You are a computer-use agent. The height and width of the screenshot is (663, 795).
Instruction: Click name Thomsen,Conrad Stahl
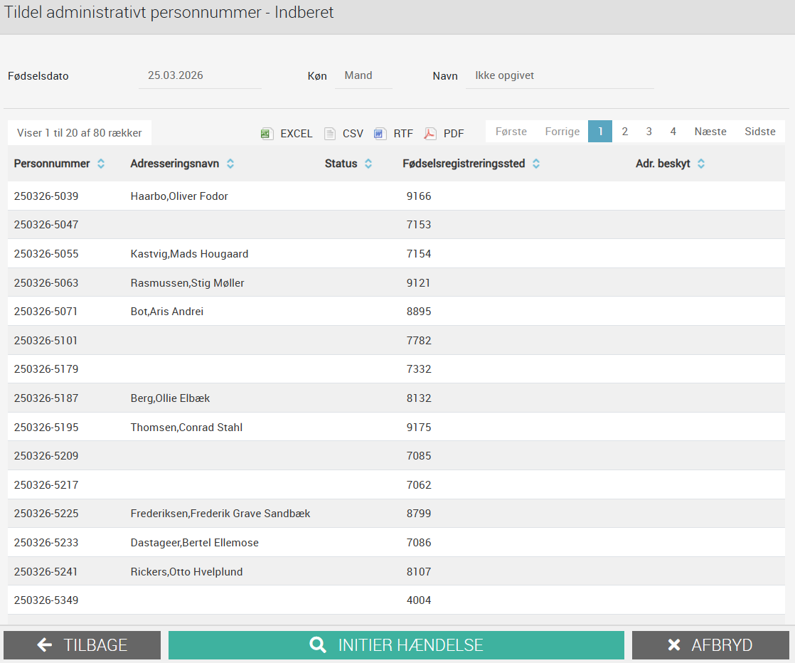pos(186,427)
